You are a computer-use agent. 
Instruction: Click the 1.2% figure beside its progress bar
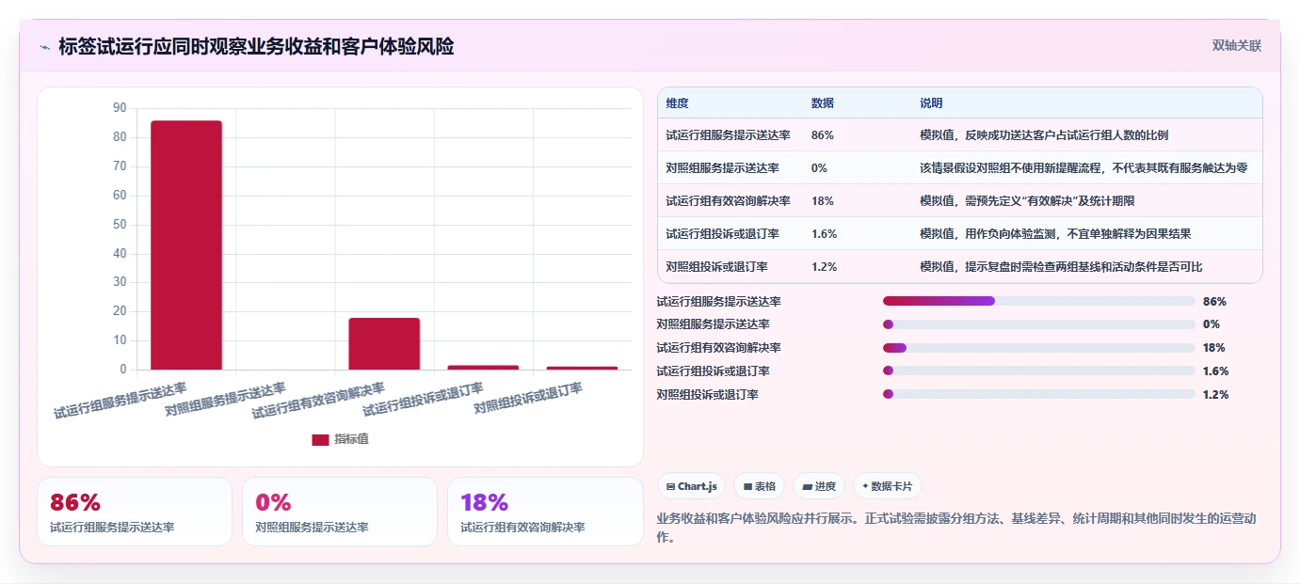[1216, 395]
